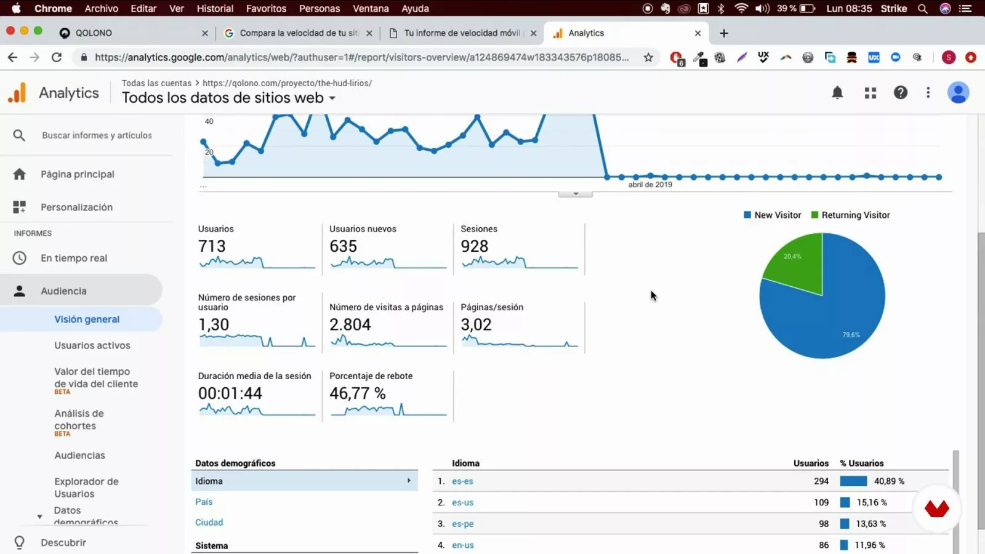The height and width of the screenshot is (554, 985).
Task: Click the notifications bell icon
Action: [x=837, y=93]
